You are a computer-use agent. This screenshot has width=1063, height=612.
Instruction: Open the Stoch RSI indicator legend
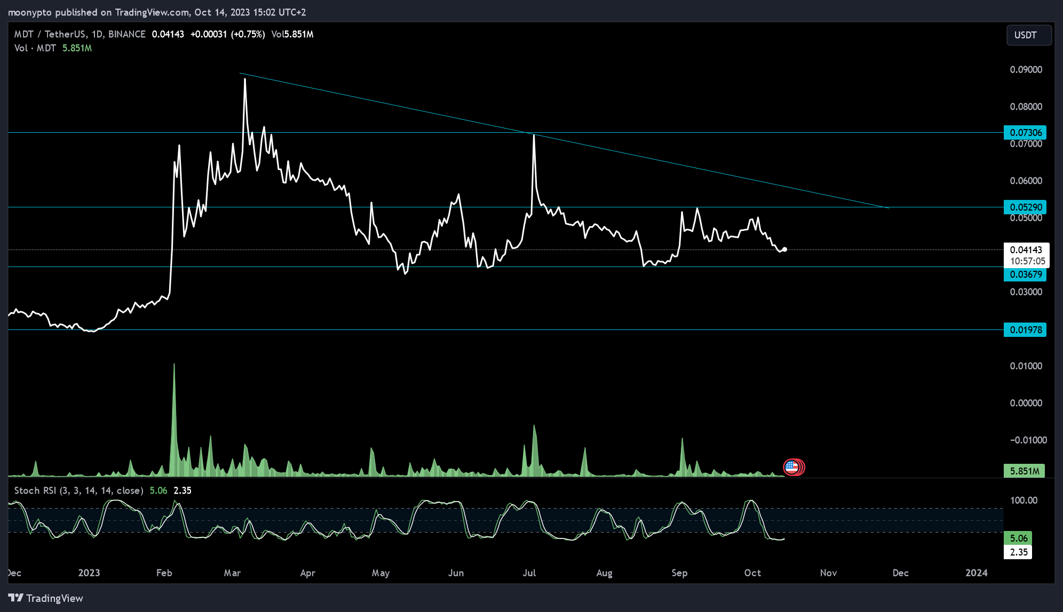pyautogui.click(x=78, y=490)
